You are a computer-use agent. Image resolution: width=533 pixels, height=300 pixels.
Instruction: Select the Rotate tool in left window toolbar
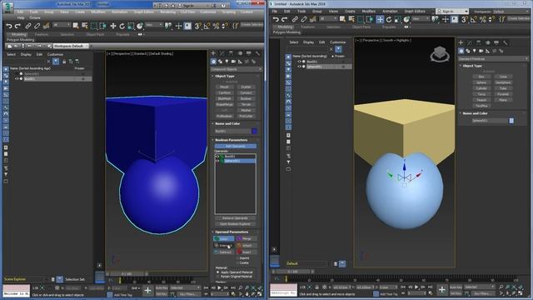pyautogui.click(x=122, y=26)
